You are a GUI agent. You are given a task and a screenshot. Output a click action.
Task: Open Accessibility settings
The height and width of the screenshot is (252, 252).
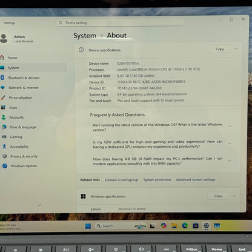pyautogui.click(x=19, y=147)
